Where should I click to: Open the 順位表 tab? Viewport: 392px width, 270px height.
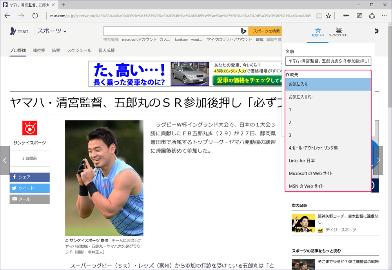[x=39, y=50]
